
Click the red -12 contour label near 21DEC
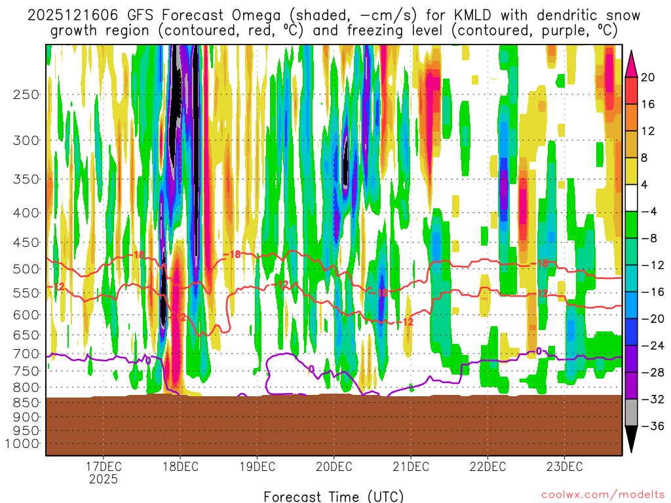click(405, 322)
